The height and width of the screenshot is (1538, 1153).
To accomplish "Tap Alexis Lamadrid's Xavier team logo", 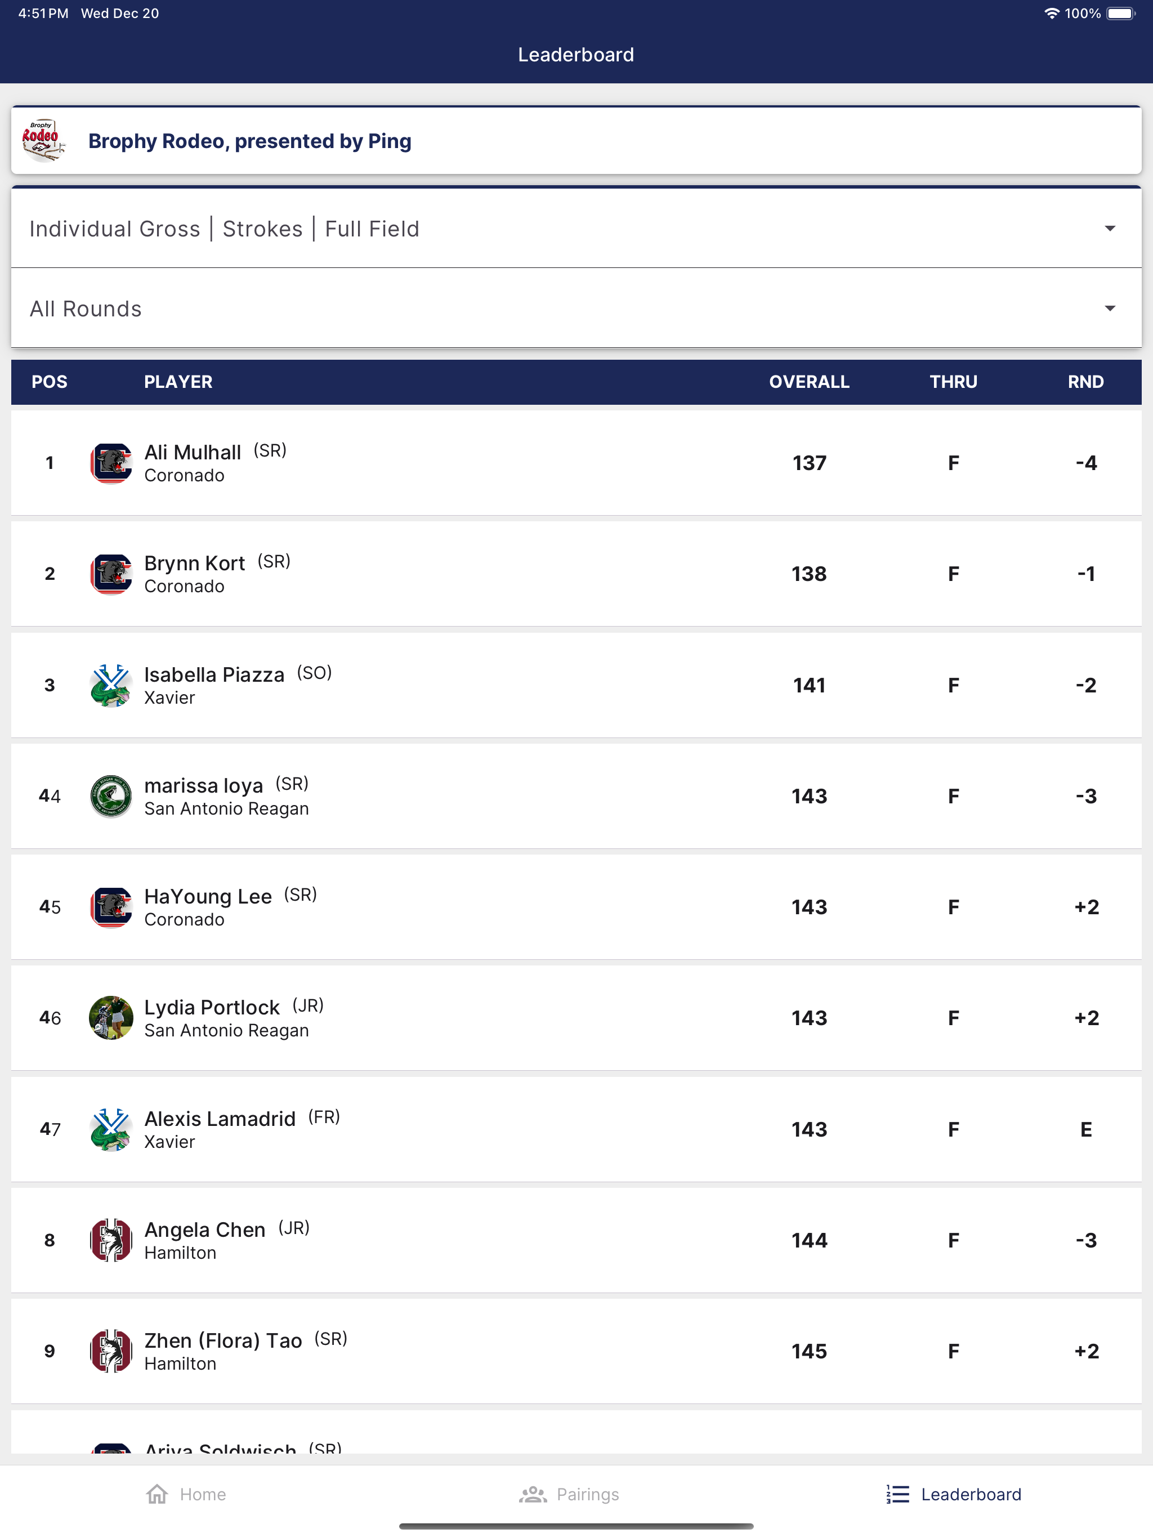I will pos(111,1129).
